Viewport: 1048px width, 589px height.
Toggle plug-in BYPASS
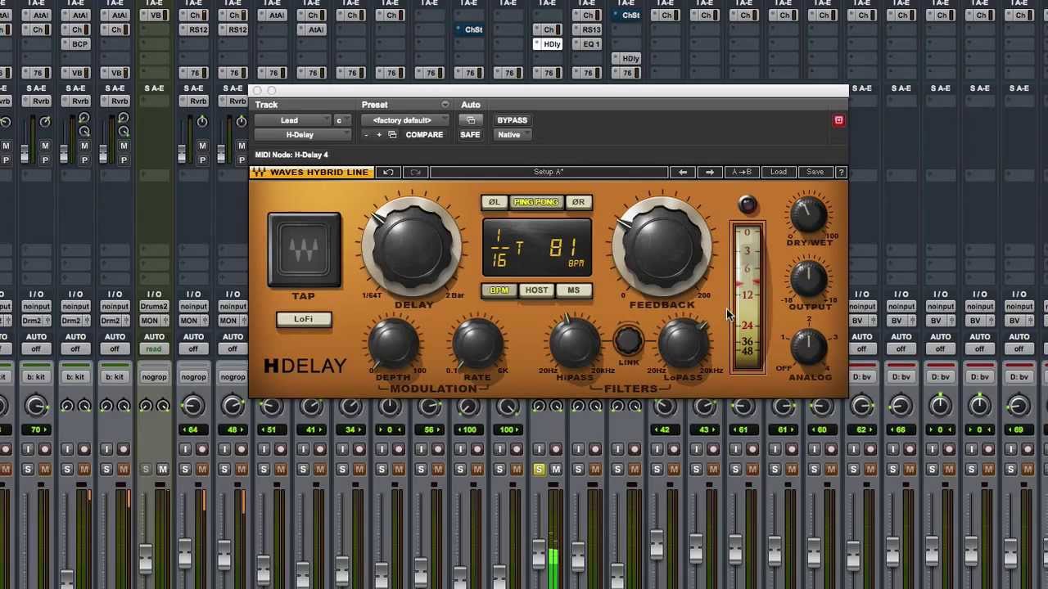point(512,120)
